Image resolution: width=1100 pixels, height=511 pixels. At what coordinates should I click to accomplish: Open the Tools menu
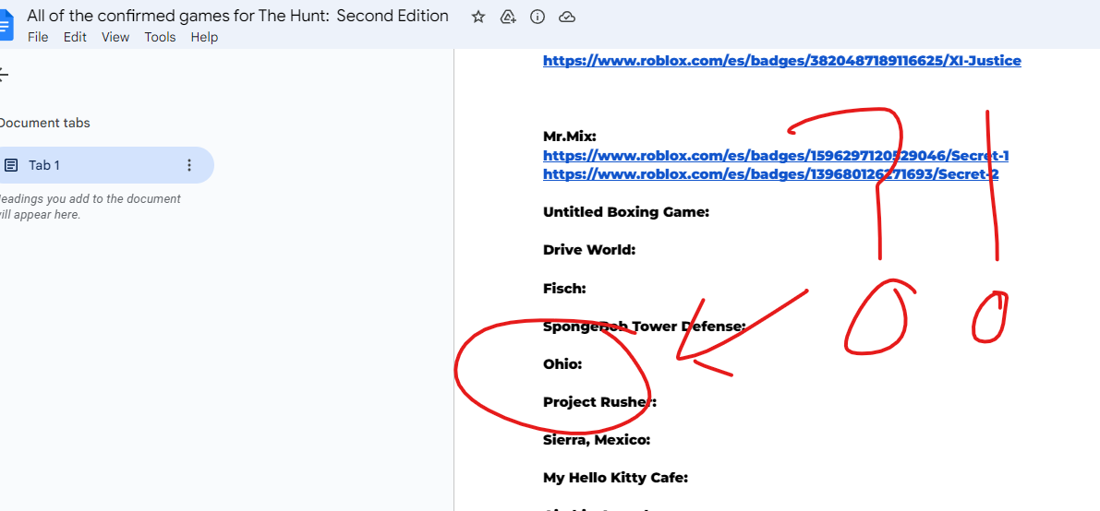(160, 37)
